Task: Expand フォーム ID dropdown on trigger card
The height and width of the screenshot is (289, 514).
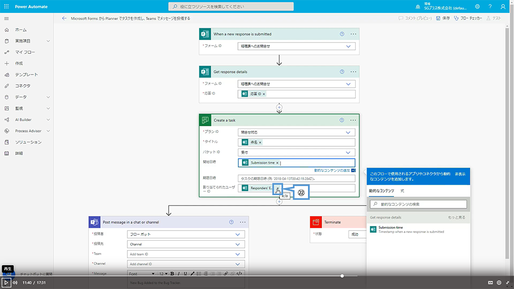Action: click(x=348, y=47)
